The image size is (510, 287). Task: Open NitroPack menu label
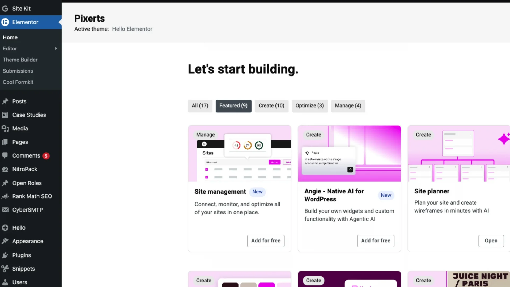pyautogui.click(x=25, y=169)
